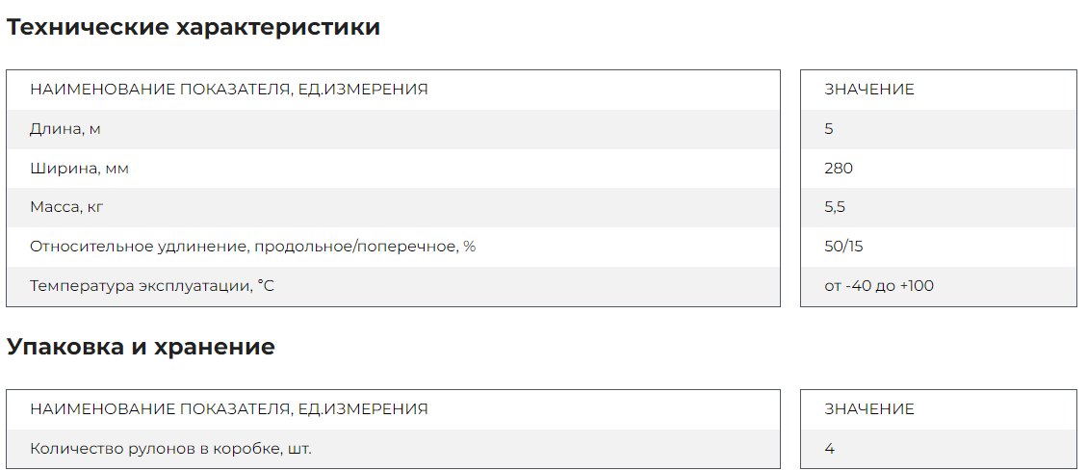Click the Температура эксплуатации row label
The height and width of the screenshot is (471, 1087).
tap(152, 286)
